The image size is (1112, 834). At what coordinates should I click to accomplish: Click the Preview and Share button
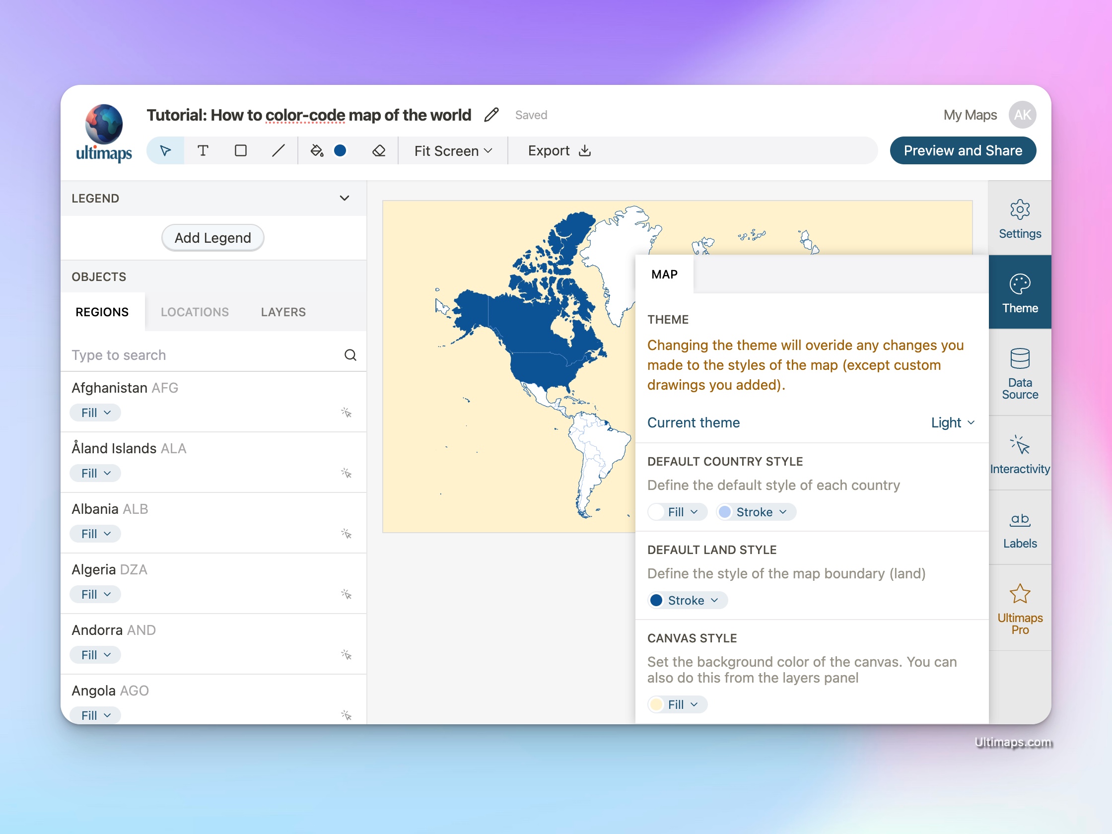963,150
